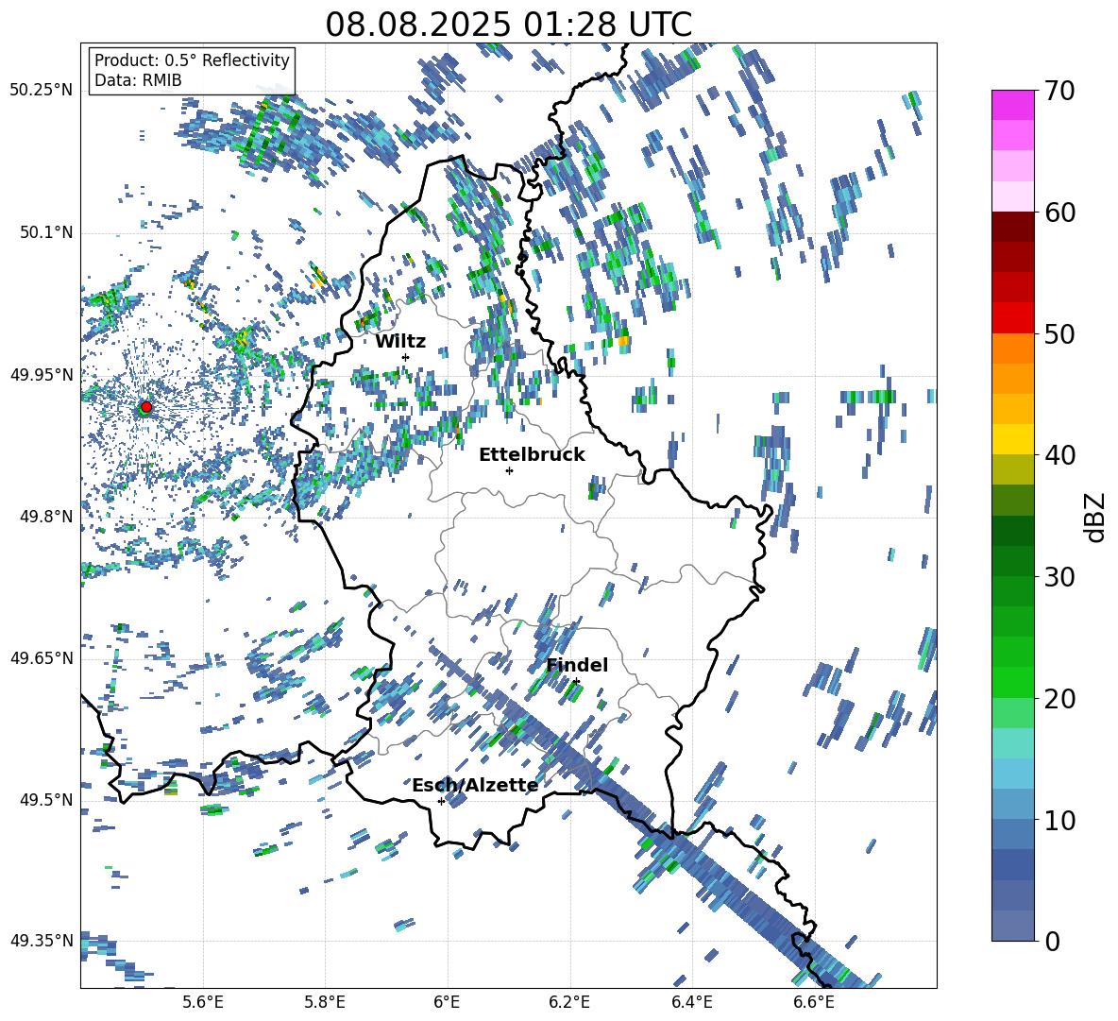This screenshot has height=1021, width=1118.
Task: Click the Findel station label
Action: coord(577,665)
